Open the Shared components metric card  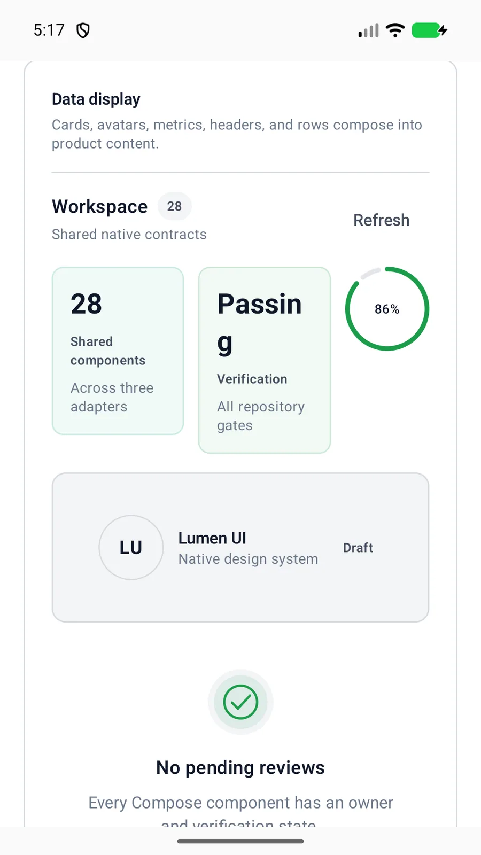click(118, 351)
